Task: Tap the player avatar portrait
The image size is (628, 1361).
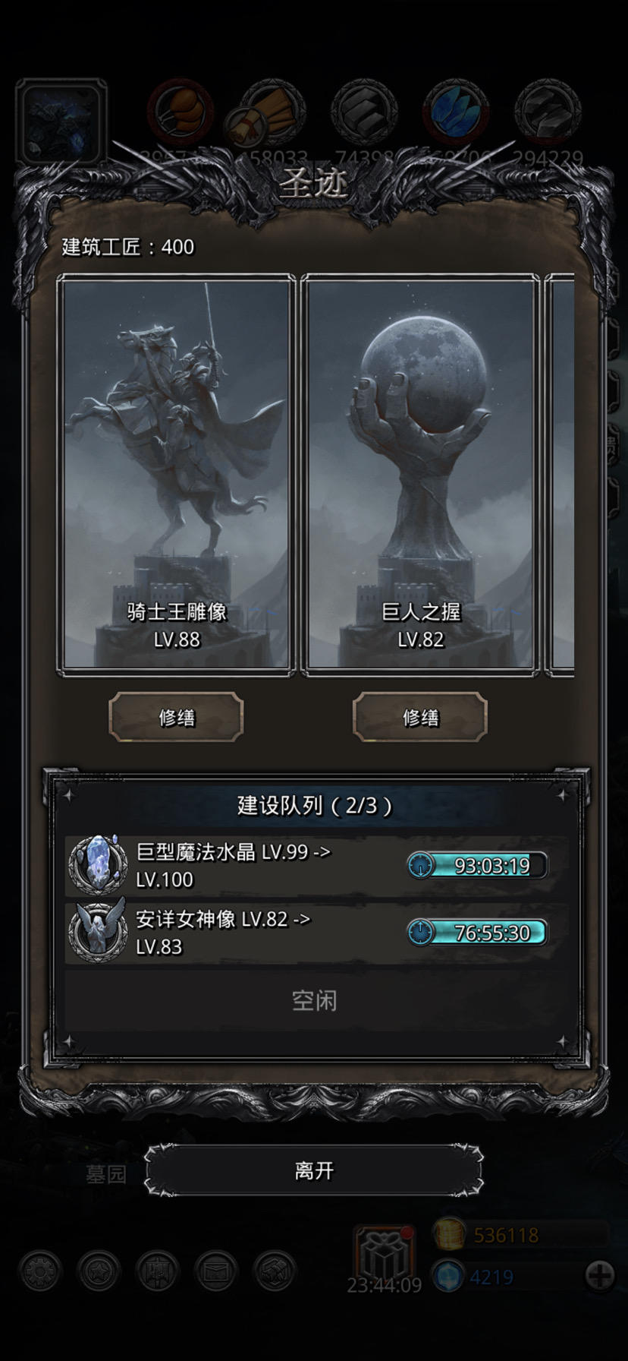Action: pyautogui.click(x=61, y=122)
